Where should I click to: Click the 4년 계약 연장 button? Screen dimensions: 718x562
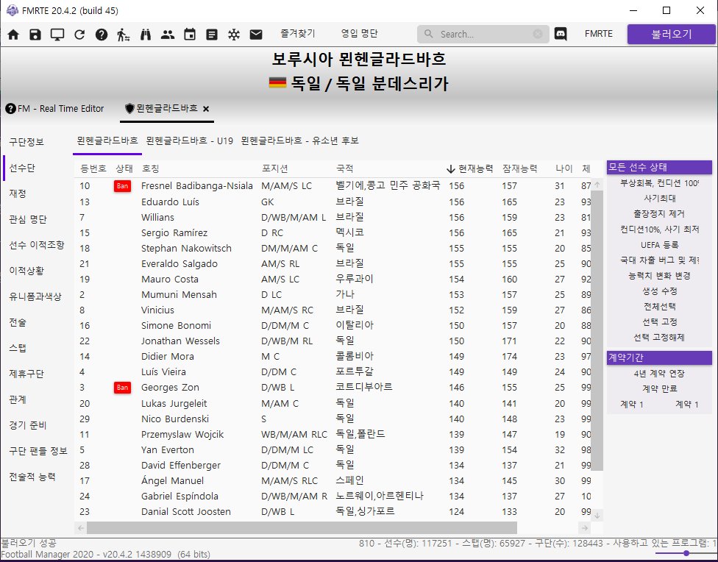point(659,373)
